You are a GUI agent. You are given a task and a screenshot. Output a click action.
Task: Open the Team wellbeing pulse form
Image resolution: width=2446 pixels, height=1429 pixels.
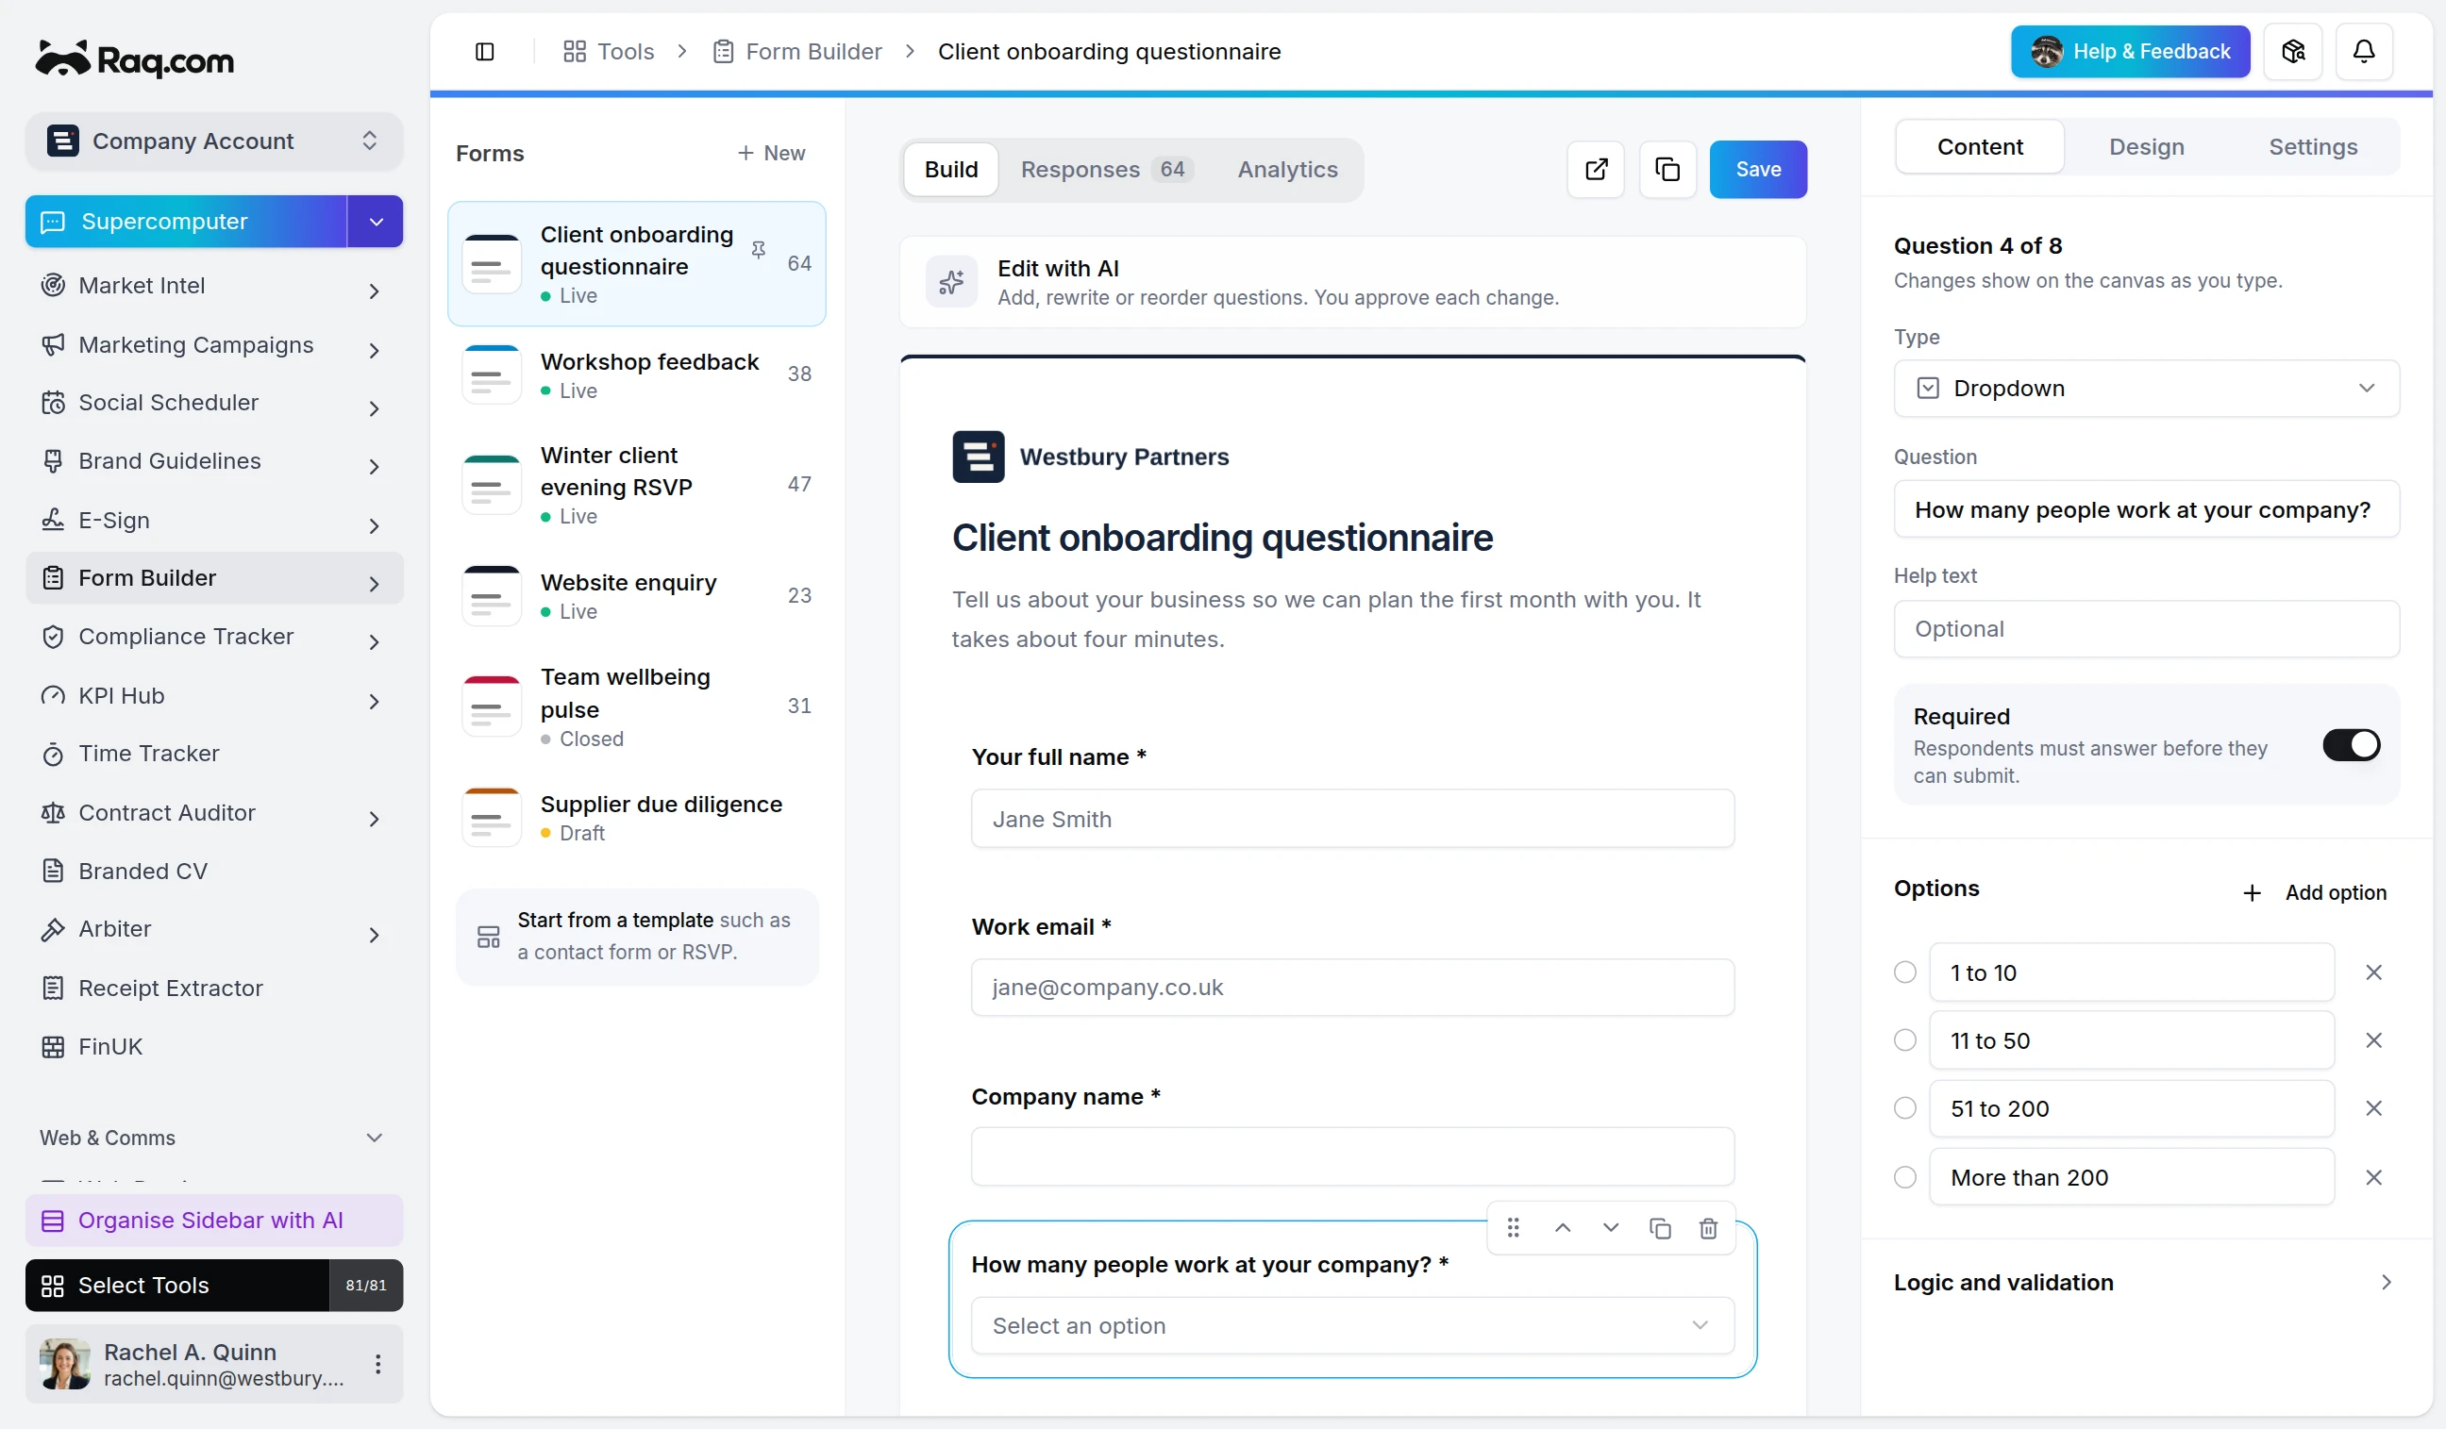pyautogui.click(x=637, y=707)
